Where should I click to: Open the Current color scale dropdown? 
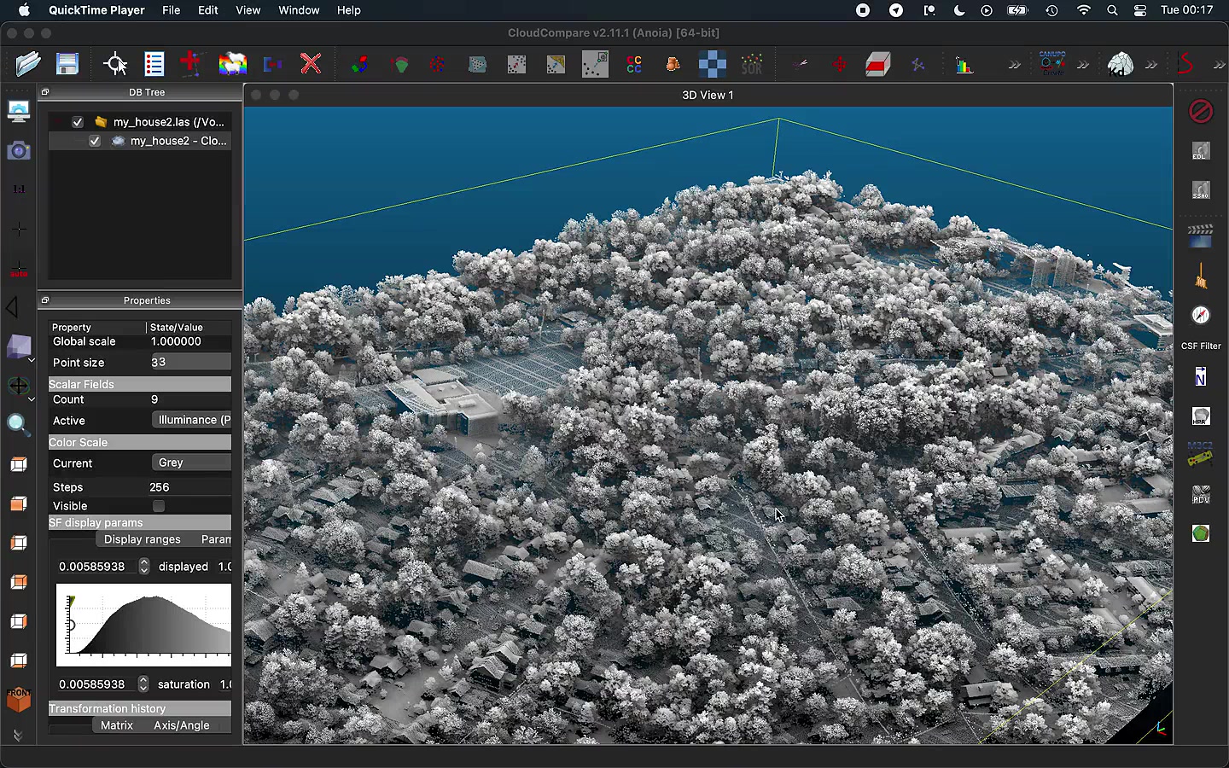click(191, 463)
